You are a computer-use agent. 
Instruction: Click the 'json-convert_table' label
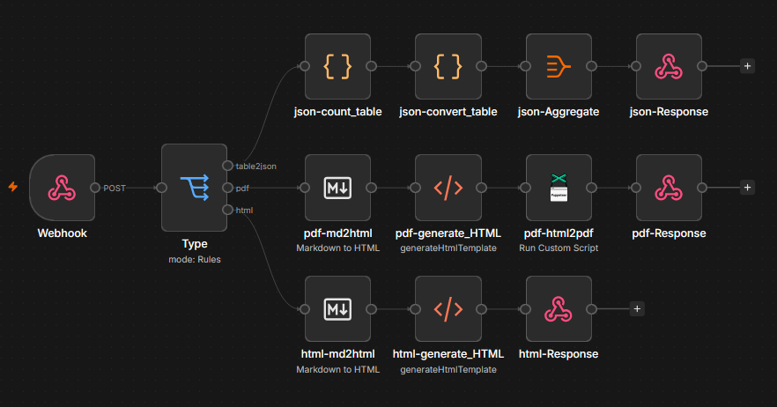click(x=448, y=112)
